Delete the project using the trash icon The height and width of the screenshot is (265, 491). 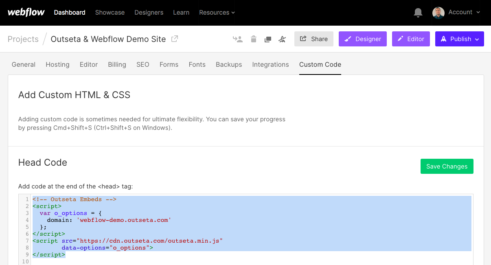coord(253,39)
